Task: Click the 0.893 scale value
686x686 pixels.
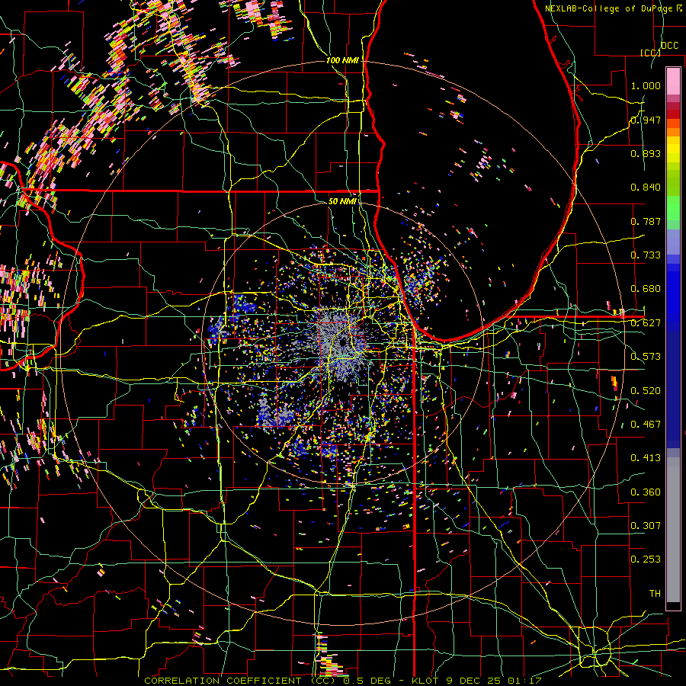Action: (x=646, y=153)
